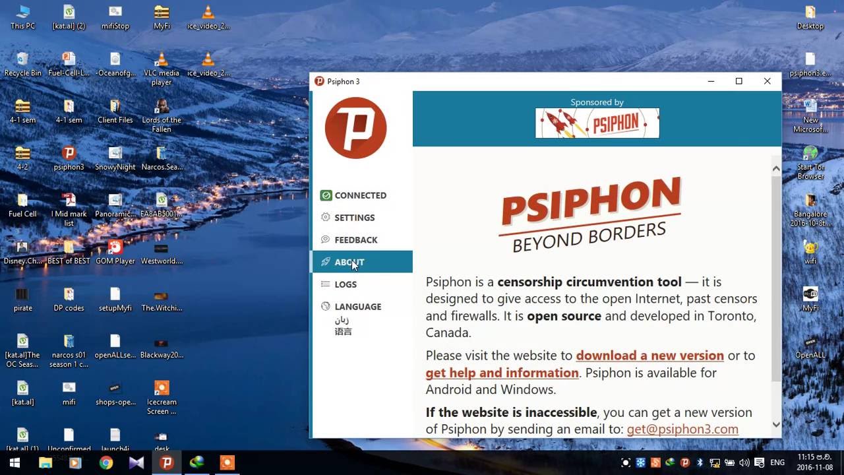This screenshot has height=475, width=844.
Task: Select the shops-ope... desktop icon
Action: [x=115, y=393]
